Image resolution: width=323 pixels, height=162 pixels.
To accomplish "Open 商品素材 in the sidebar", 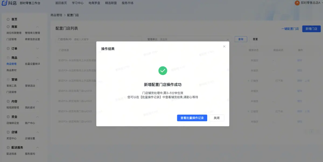I will point(11,70).
